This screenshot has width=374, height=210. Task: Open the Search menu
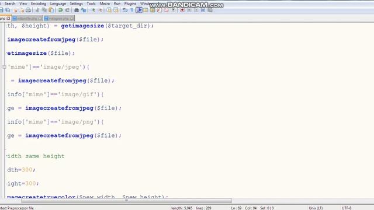click(10, 3)
